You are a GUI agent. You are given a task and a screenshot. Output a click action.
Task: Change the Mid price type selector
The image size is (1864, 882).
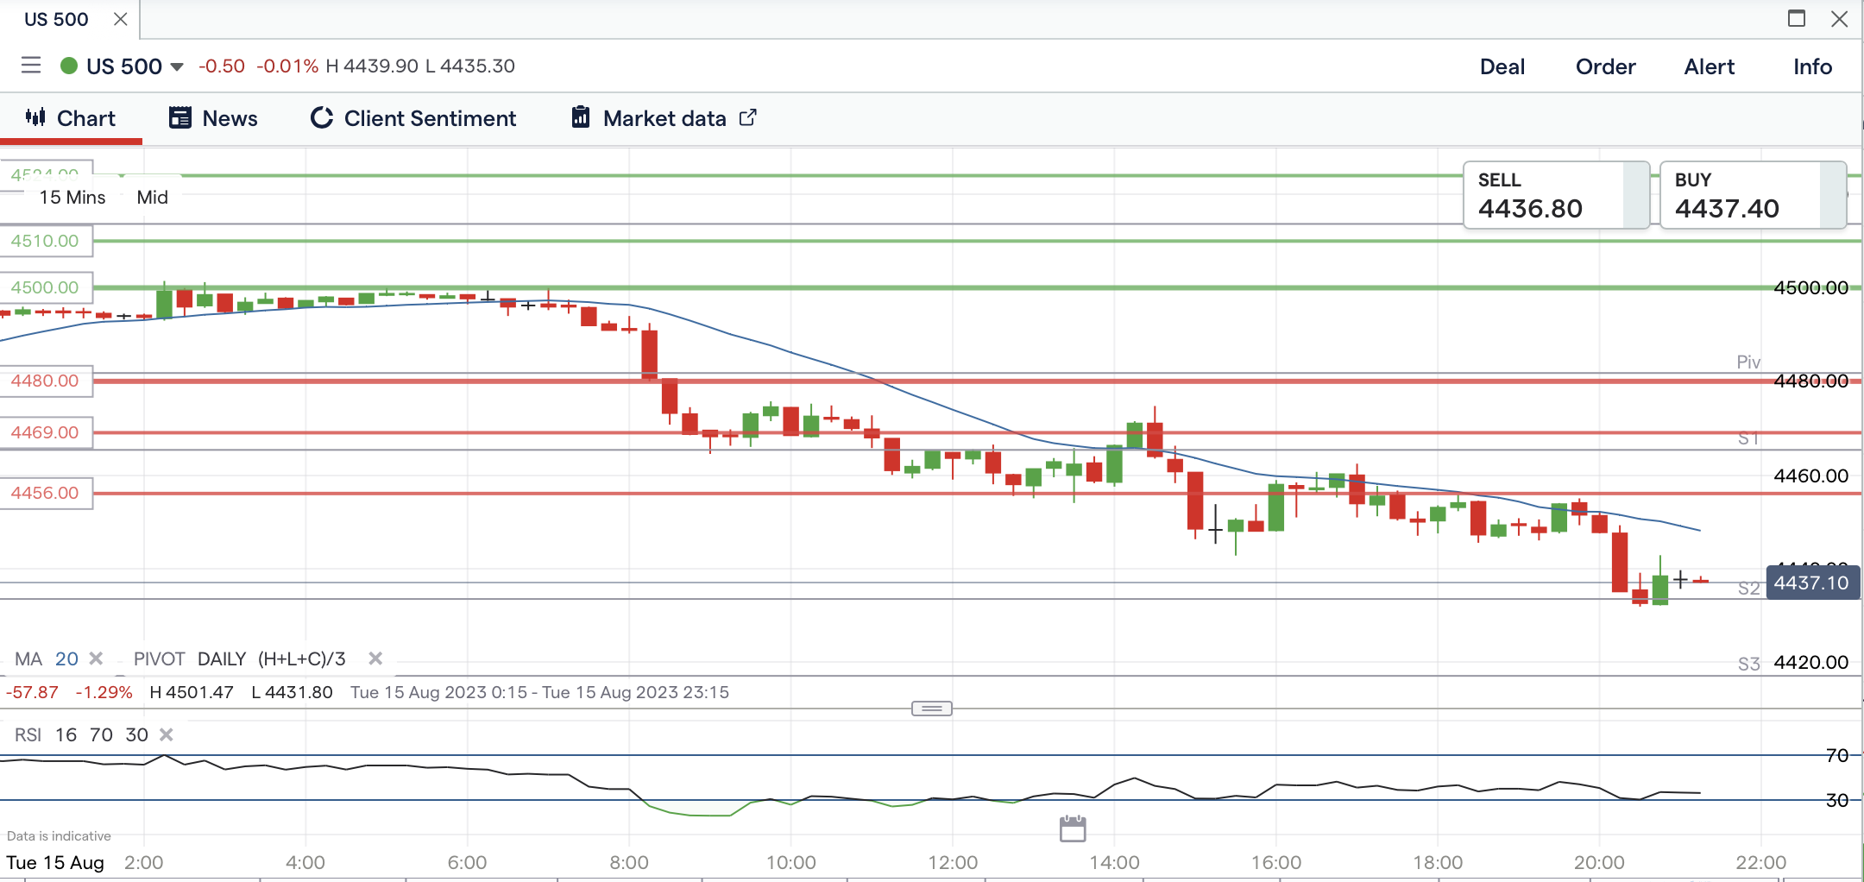(152, 198)
